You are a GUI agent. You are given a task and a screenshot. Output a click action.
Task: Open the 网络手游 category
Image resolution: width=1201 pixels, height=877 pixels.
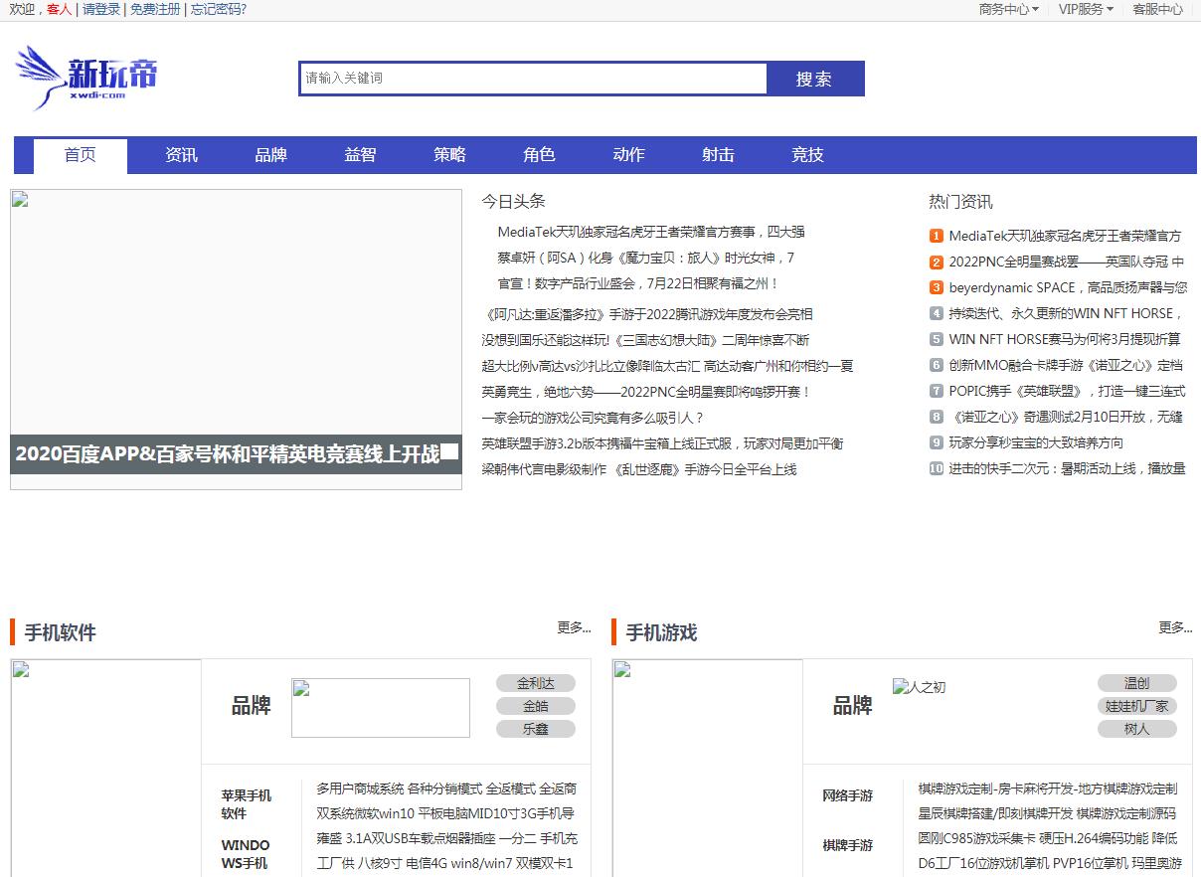[848, 795]
